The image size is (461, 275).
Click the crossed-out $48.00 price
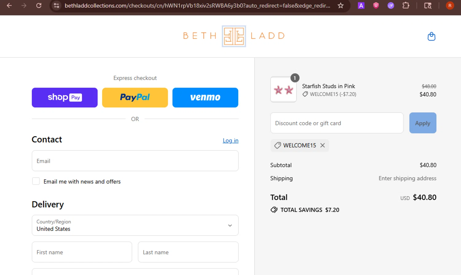[429, 86]
